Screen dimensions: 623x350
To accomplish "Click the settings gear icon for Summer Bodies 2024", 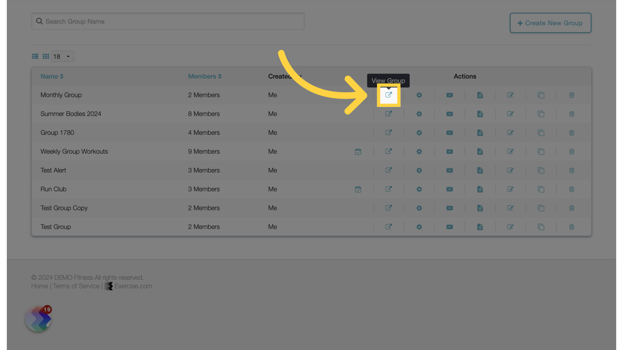I will click(x=419, y=114).
